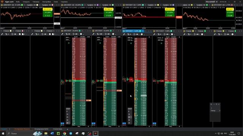The image size is (243, 136).
Task: Expand the РЕАЛЬНЫЙ account mode dropdown
Action: (211, 2)
